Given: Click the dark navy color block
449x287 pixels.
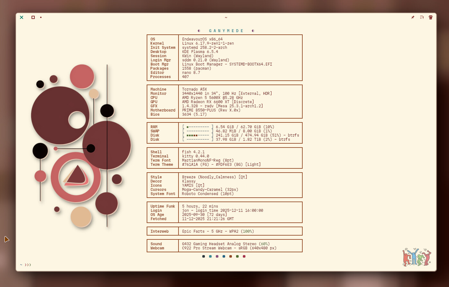Looking at the screenshot, I should [204, 256].
